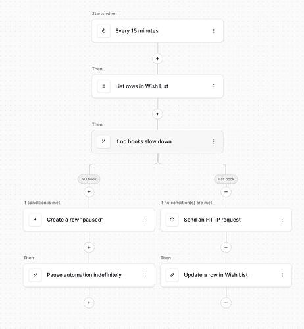This screenshot has width=304, height=329.
Task: Open options menu for List rows in Wish List
Action: tap(214, 86)
